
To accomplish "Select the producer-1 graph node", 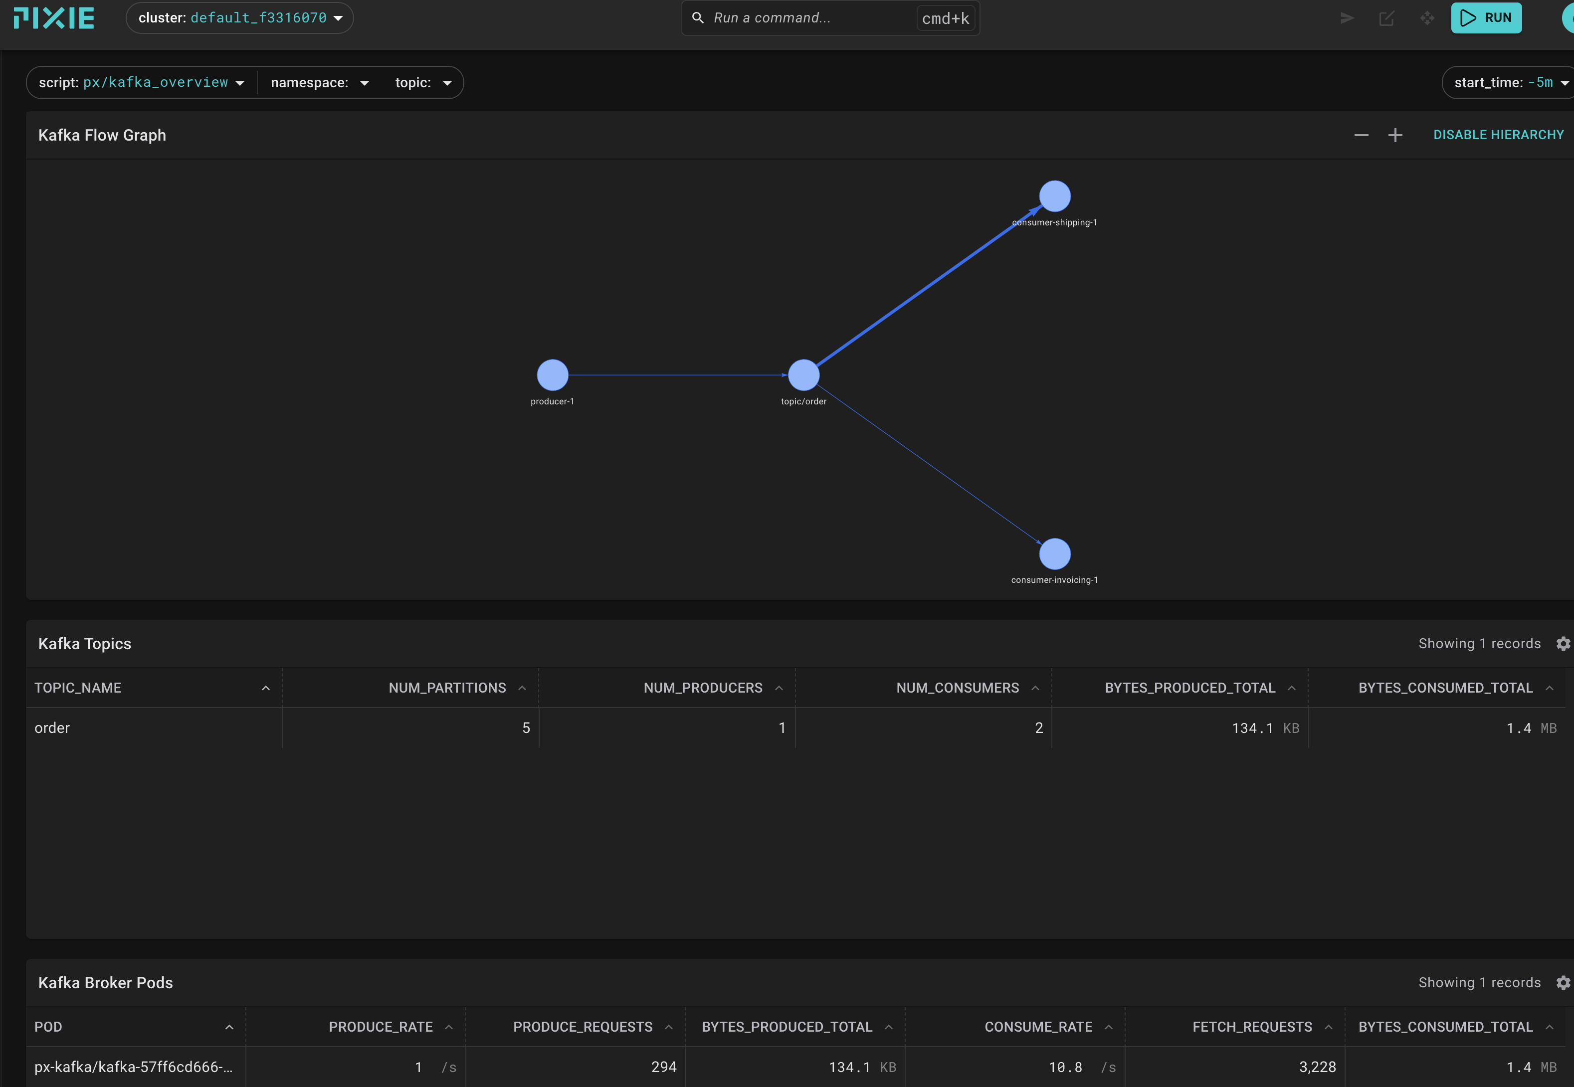I will click(x=553, y=374).
